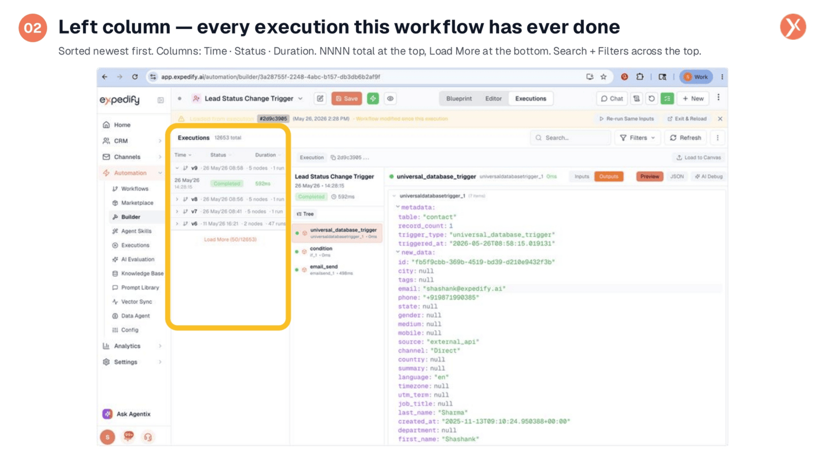Screen dimensions: 825x464
Task: Expand the v6 version group
Action: (x=177, y=224)
